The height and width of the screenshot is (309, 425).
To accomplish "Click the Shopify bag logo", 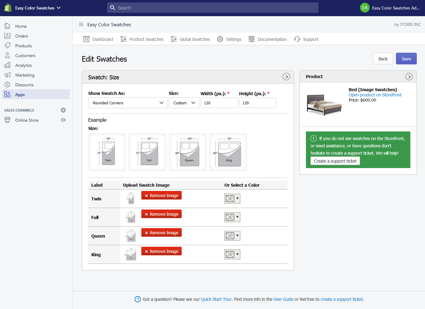I will (8, 8).
